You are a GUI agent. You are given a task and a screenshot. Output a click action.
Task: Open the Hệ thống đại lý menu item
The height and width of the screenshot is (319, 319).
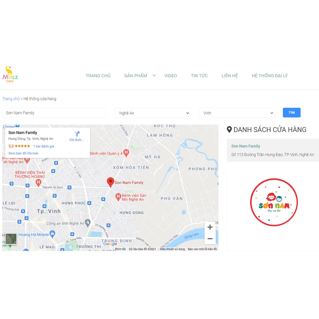(269, 76)
